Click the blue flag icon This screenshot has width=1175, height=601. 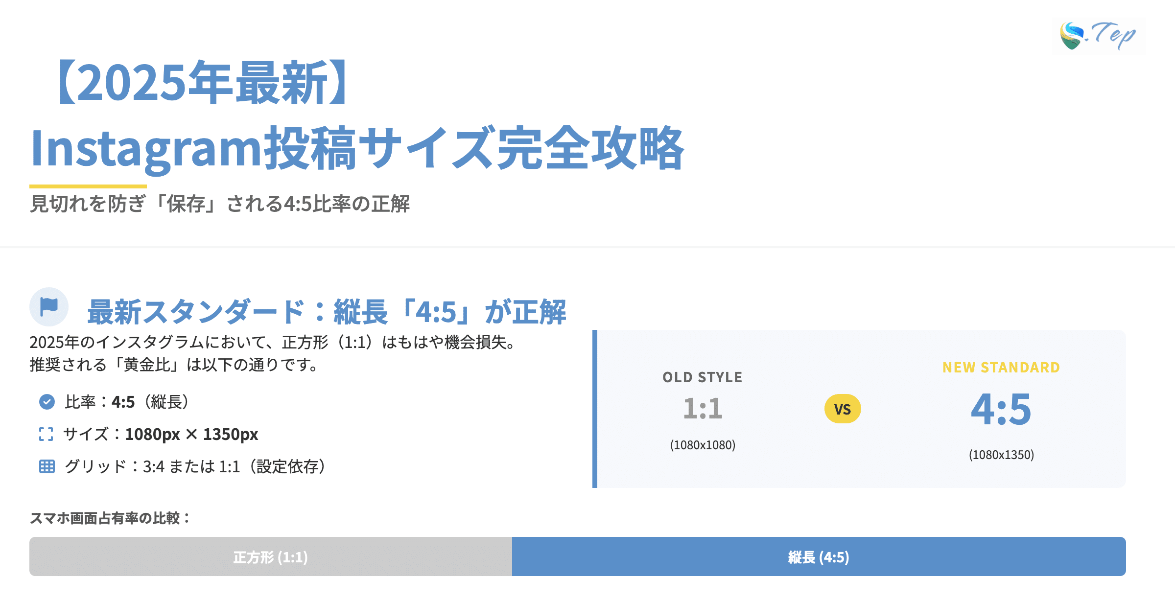pos(49,307)
